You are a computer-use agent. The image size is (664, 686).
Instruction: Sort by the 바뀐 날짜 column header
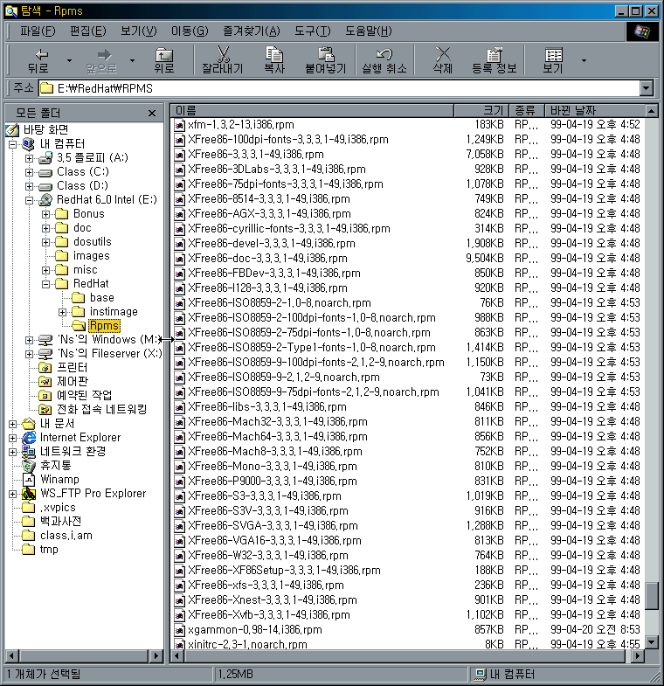594,111
